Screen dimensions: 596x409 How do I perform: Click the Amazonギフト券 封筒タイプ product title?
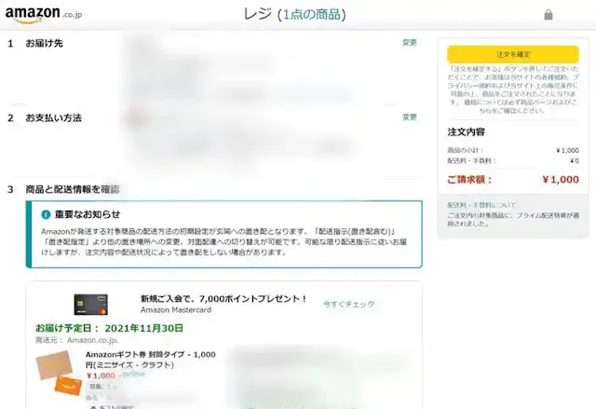tap(151, 360)
